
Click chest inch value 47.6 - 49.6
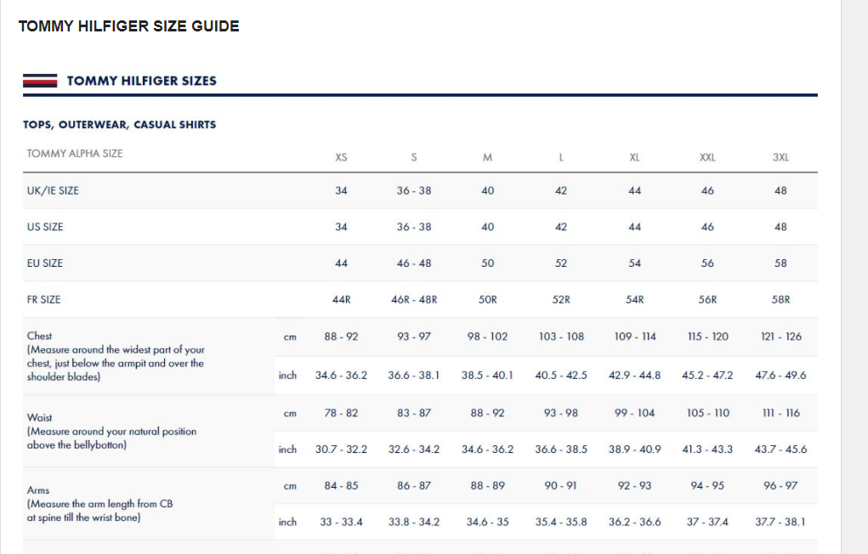point(780,376)
